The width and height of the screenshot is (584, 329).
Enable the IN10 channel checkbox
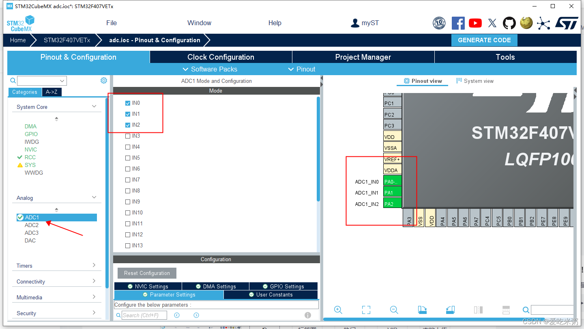[x=128, y=213]
